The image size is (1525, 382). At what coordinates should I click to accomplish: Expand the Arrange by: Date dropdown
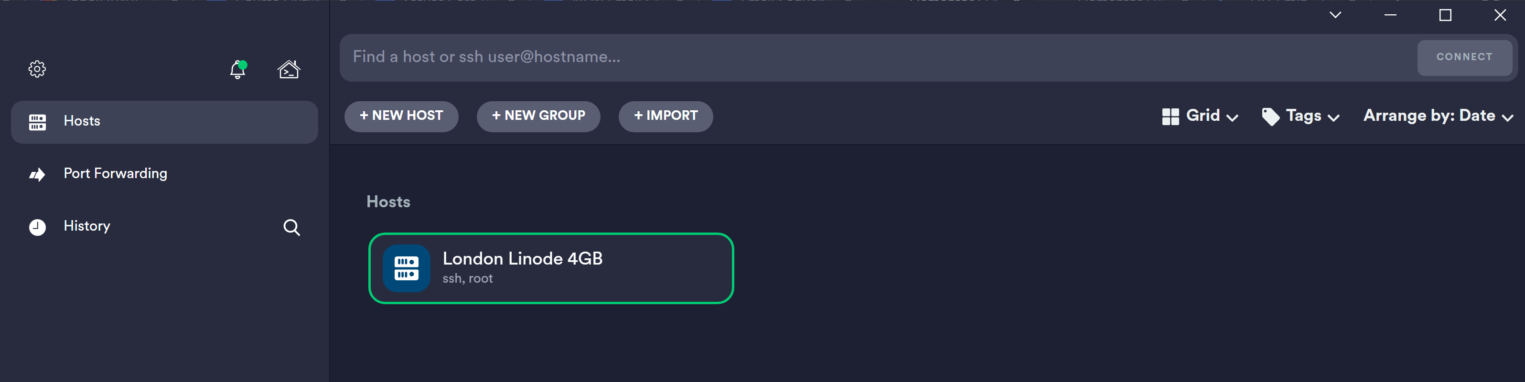pyautogui.click(x=1439, y=116)
